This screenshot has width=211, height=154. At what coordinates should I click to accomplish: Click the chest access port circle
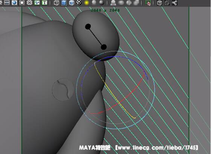coord(63,90)
